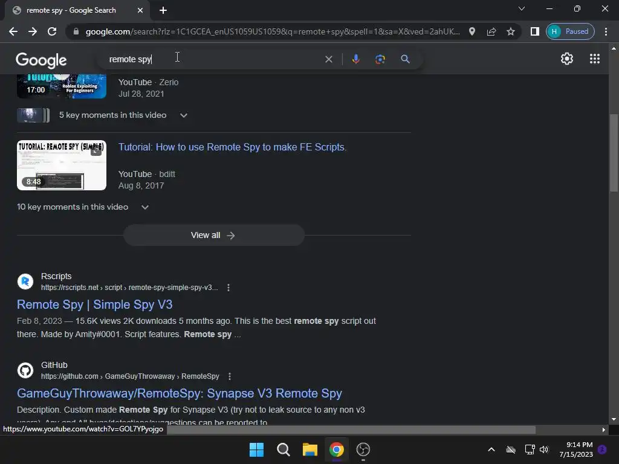619x464 pixels.
Task: Click the vertical page scrollbar
Action: tap(613, 153)
